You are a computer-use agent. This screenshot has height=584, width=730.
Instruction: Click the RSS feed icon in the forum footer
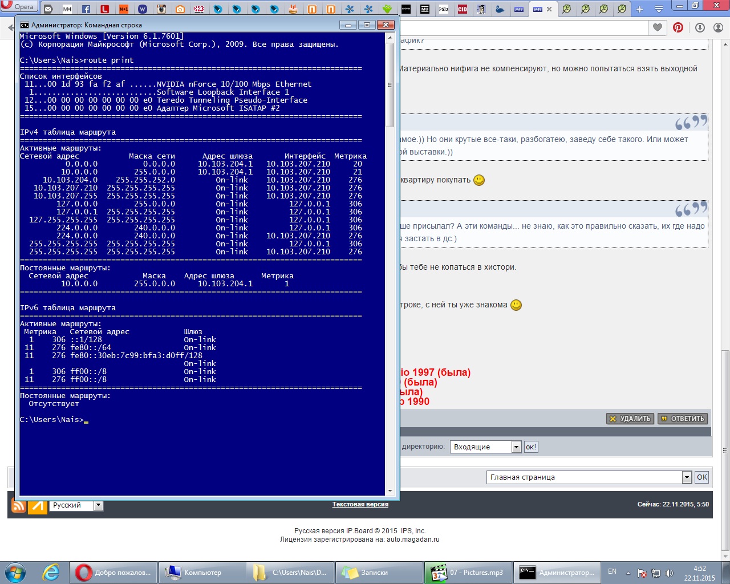pos(19,505)
